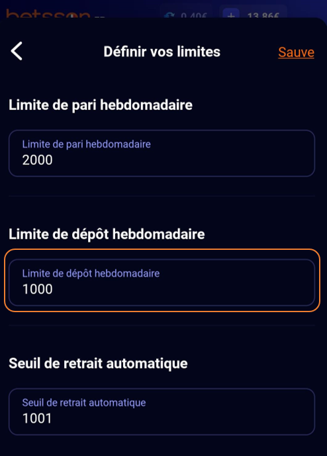Viewport: 327px width, 456px height.
Task: Click the small Limite de dépôt hebdomadaire label
Action: tap(91, 273)
